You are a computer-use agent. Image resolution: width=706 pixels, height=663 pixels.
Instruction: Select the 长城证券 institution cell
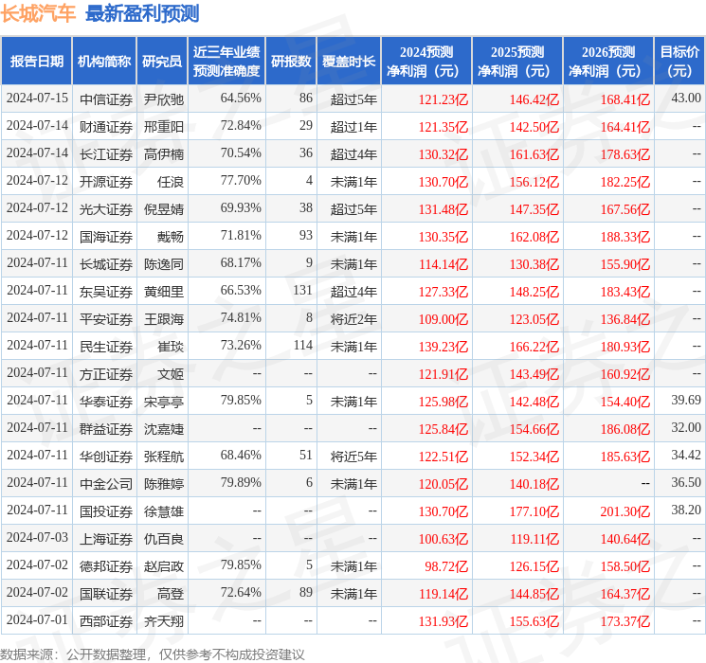point(106,264)
